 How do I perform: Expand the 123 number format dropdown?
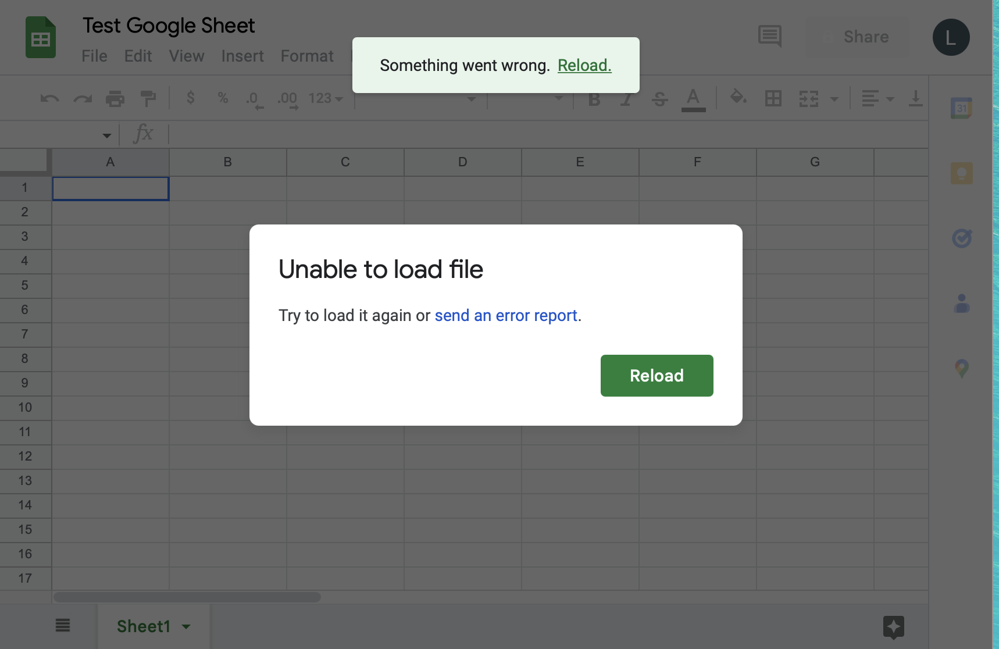click(326, 99)
